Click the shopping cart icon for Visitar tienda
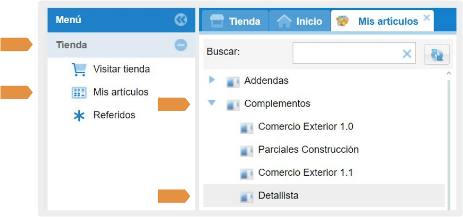 79,69
